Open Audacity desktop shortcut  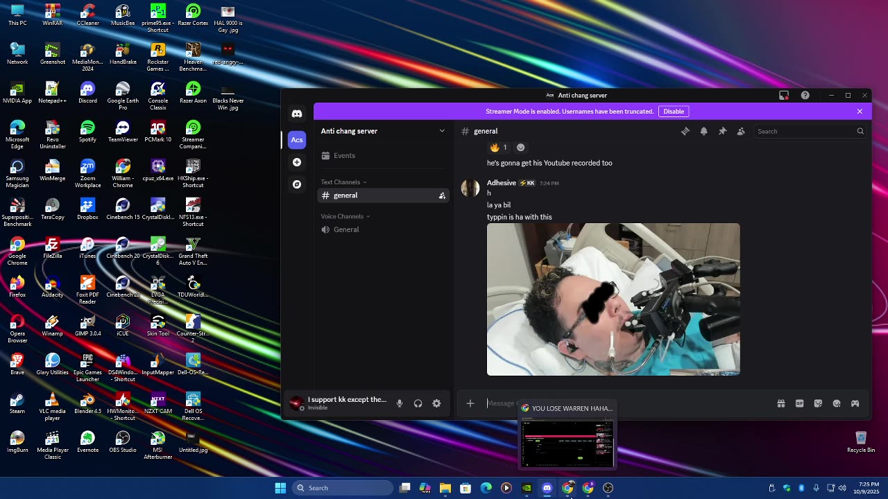53,286
